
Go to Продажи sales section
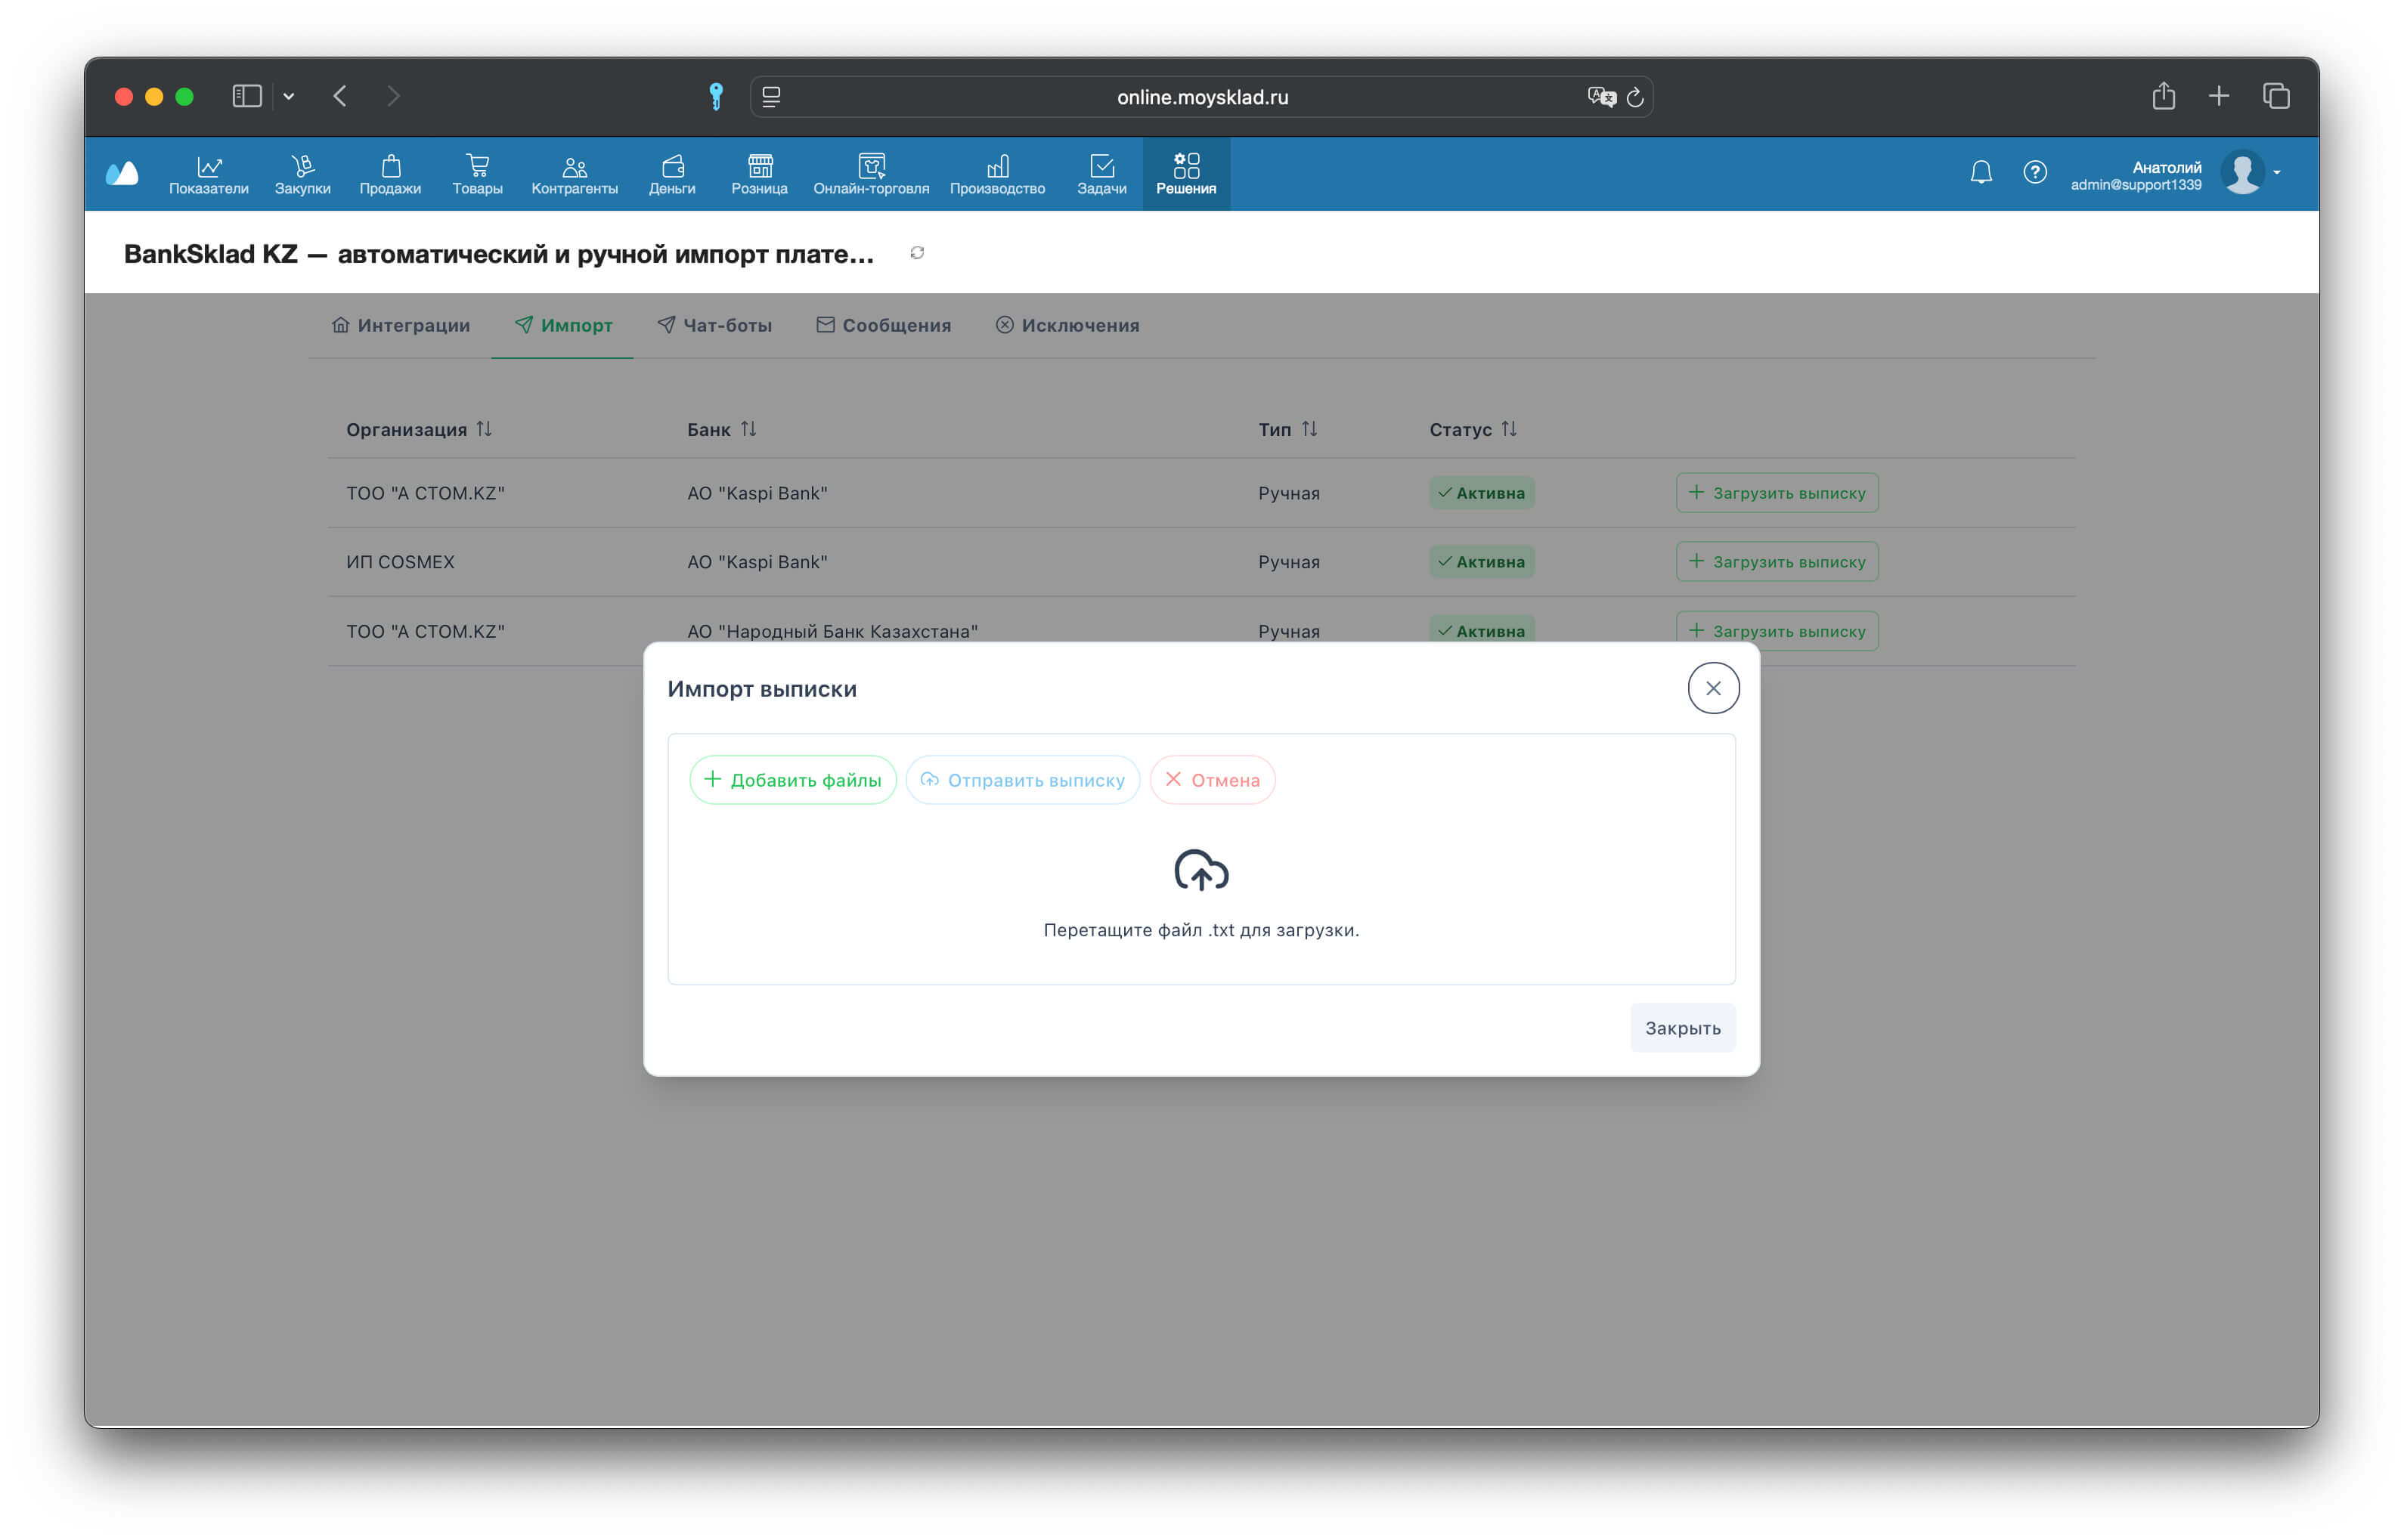[390, 175]
